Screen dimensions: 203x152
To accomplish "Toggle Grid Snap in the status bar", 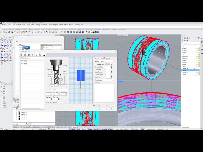I will click(x=72, y=129).
